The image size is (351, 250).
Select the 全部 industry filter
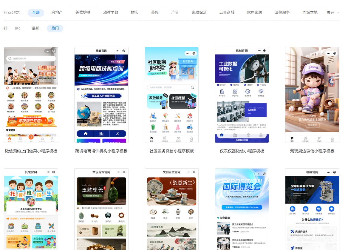pyautogui.click(x=36, y=13)
